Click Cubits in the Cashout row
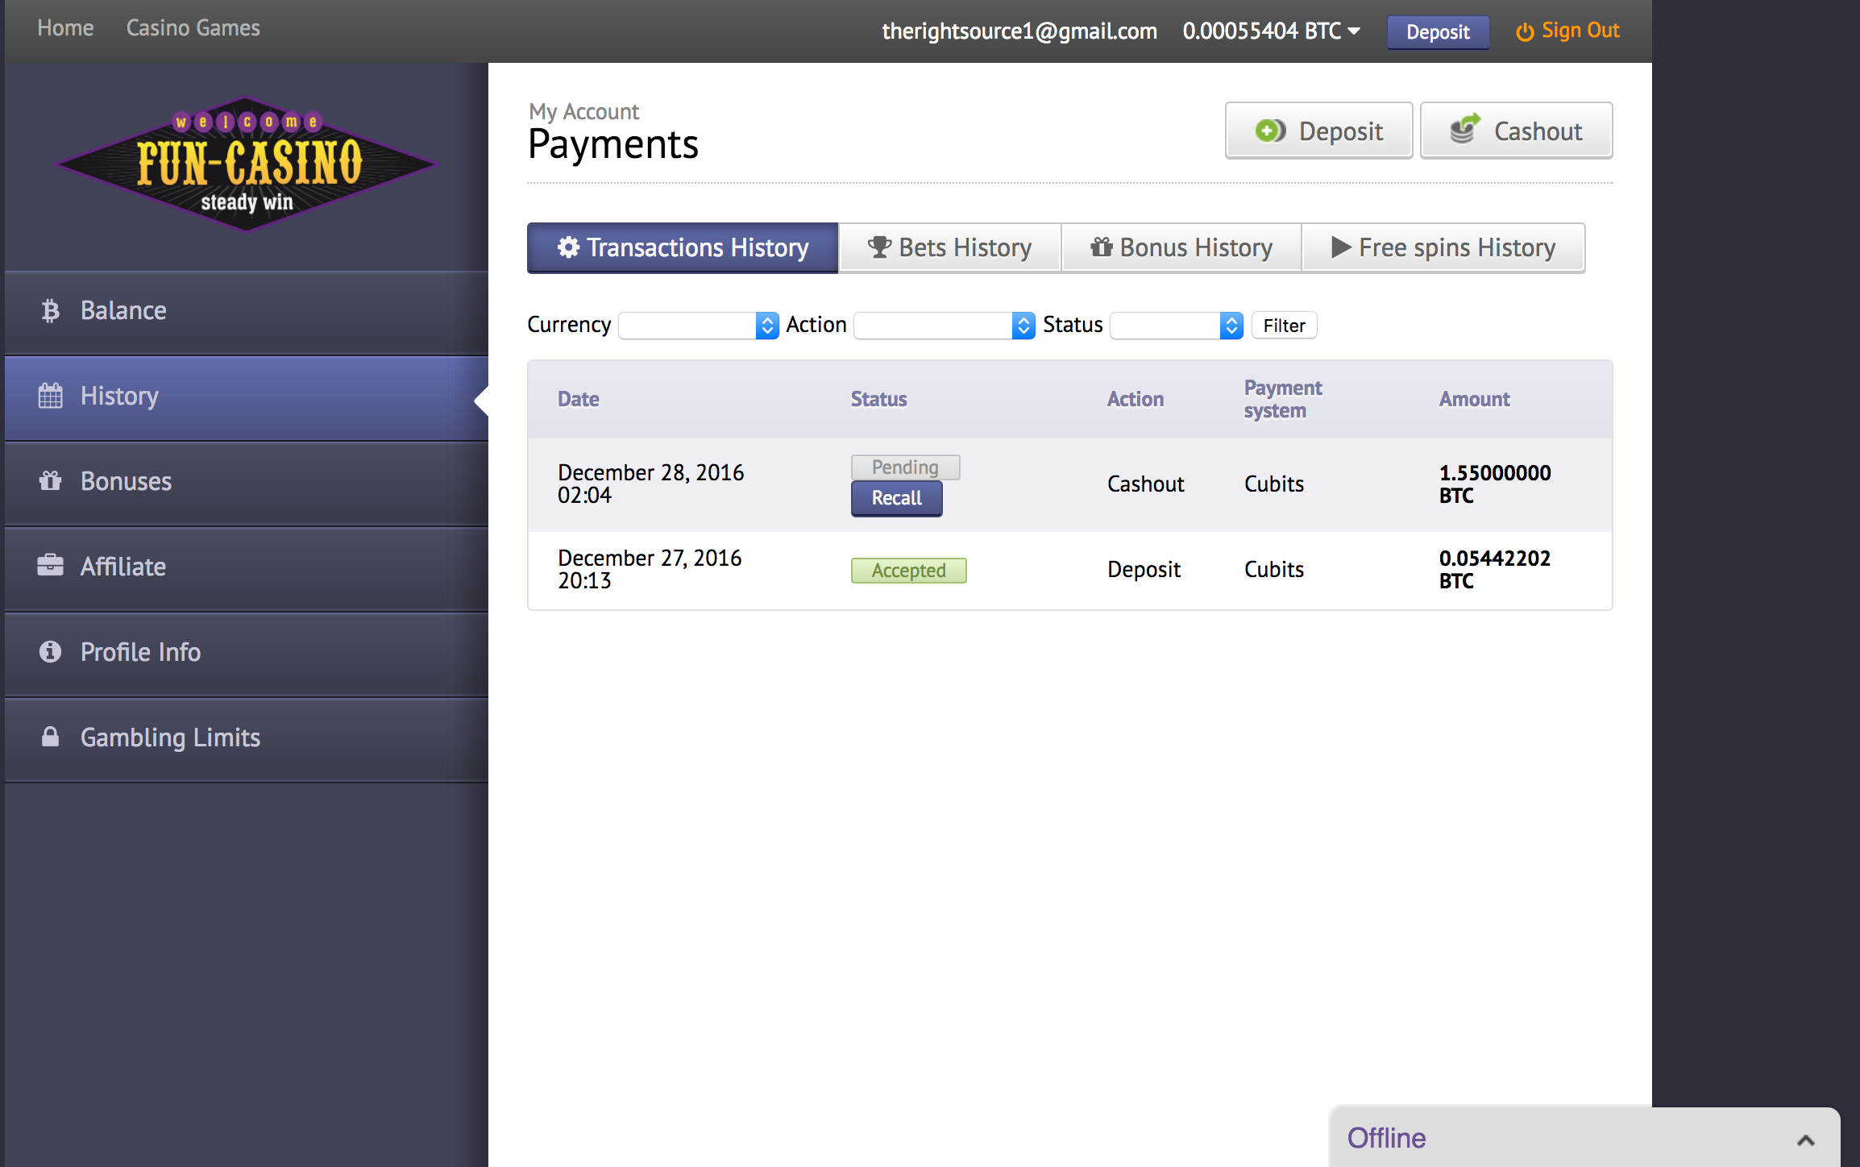The width and height of the screenshot is (1860, 1167). 1273,484
